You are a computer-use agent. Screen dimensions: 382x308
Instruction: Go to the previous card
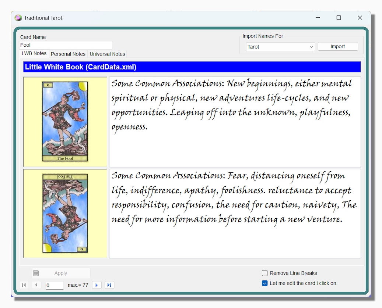pyautogui.click(x=36, y=285)
